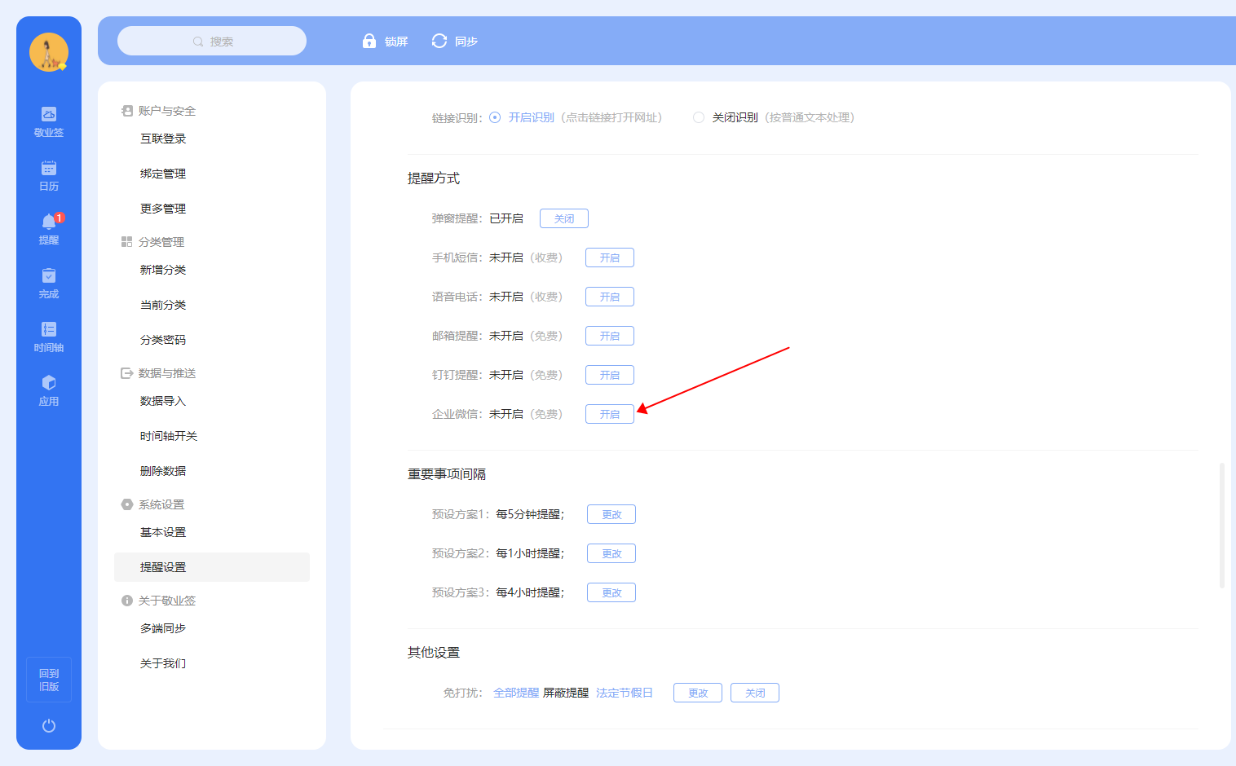This screenshot has height=766, width=1236.
Task: Click the 同步 sync icon
Action: [x=439, y=41]
